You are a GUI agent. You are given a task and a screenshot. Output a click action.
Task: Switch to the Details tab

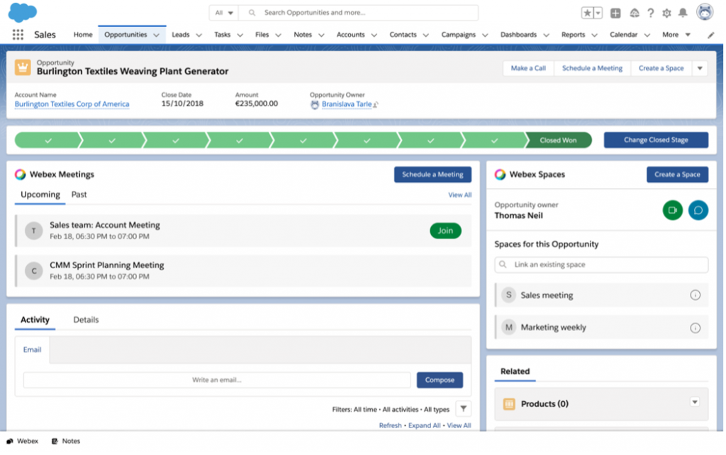click(x=86, y=320)
